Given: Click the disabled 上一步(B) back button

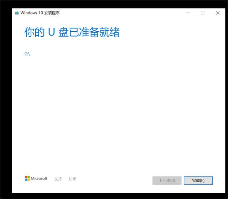Looking at the screenshot, I should click(167, 180).
